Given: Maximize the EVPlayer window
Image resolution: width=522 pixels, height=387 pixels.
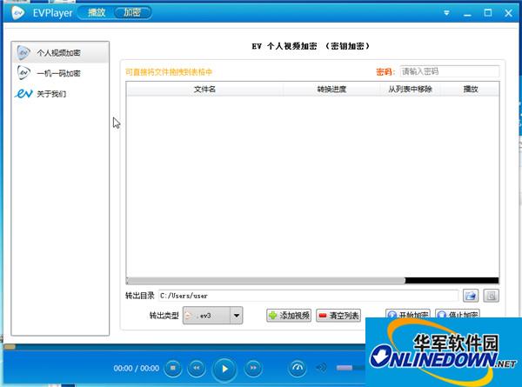Looking at the screenshot, I should click(488, 13).
